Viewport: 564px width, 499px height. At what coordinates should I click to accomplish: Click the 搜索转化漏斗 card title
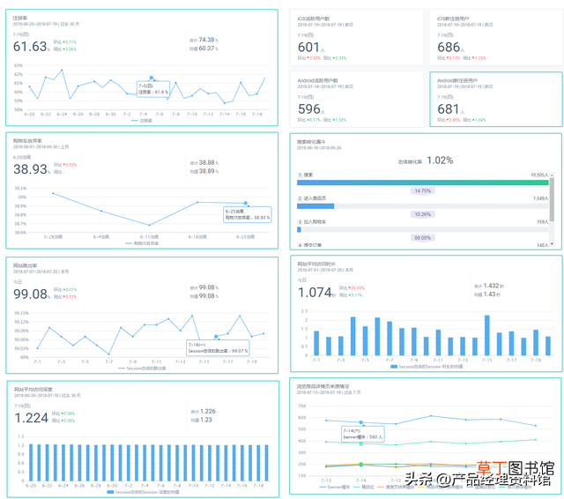311,142
